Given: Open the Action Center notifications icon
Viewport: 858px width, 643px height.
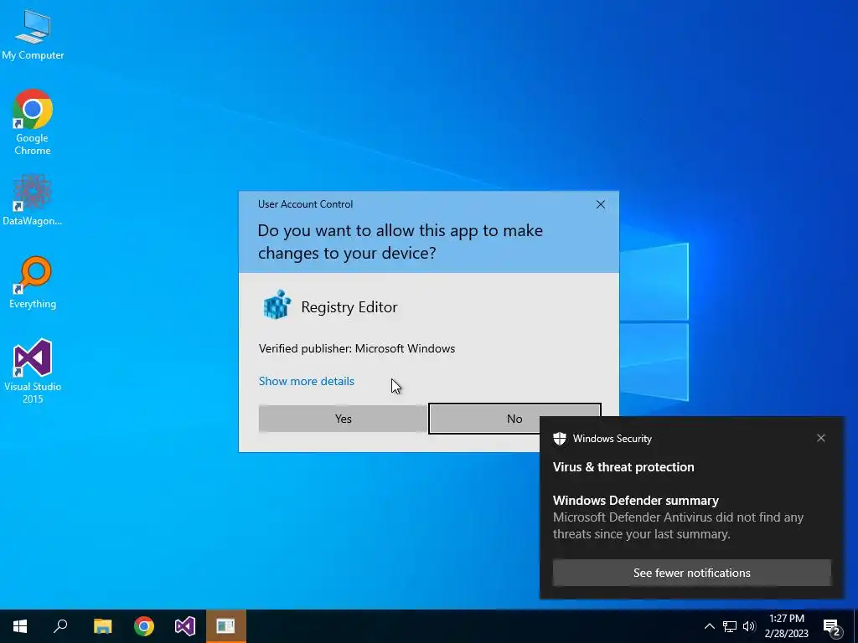Looking at the screenshot, I should point(832,627).
